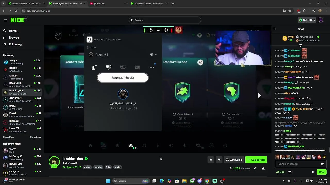Collapse the chat panel arrow icon
The image size is (330, 185).
pyautogui.click(x=275, y=29)
